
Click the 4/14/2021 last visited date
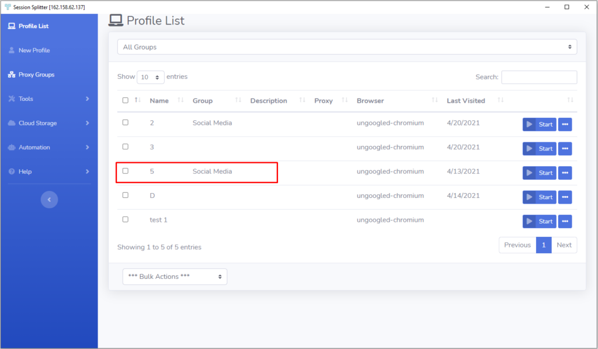pyautogui.click(x=463, y=196)
